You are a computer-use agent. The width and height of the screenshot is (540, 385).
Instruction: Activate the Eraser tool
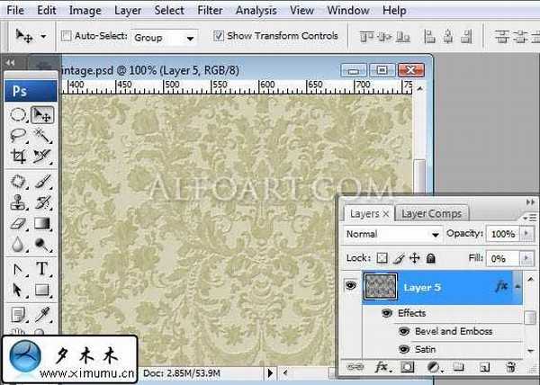(18, 223)
